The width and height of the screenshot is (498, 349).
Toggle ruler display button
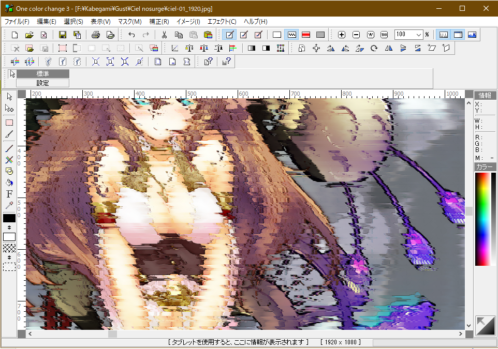[444, 35]
